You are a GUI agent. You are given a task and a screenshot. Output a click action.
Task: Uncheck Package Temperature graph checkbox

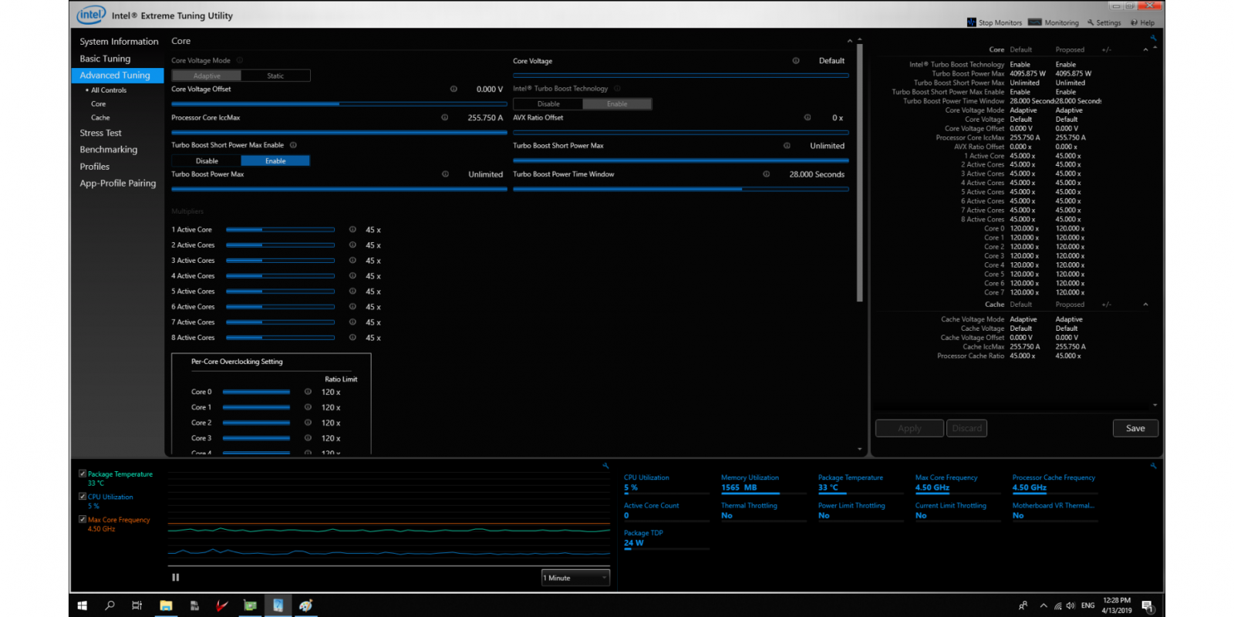click(83, 474)
